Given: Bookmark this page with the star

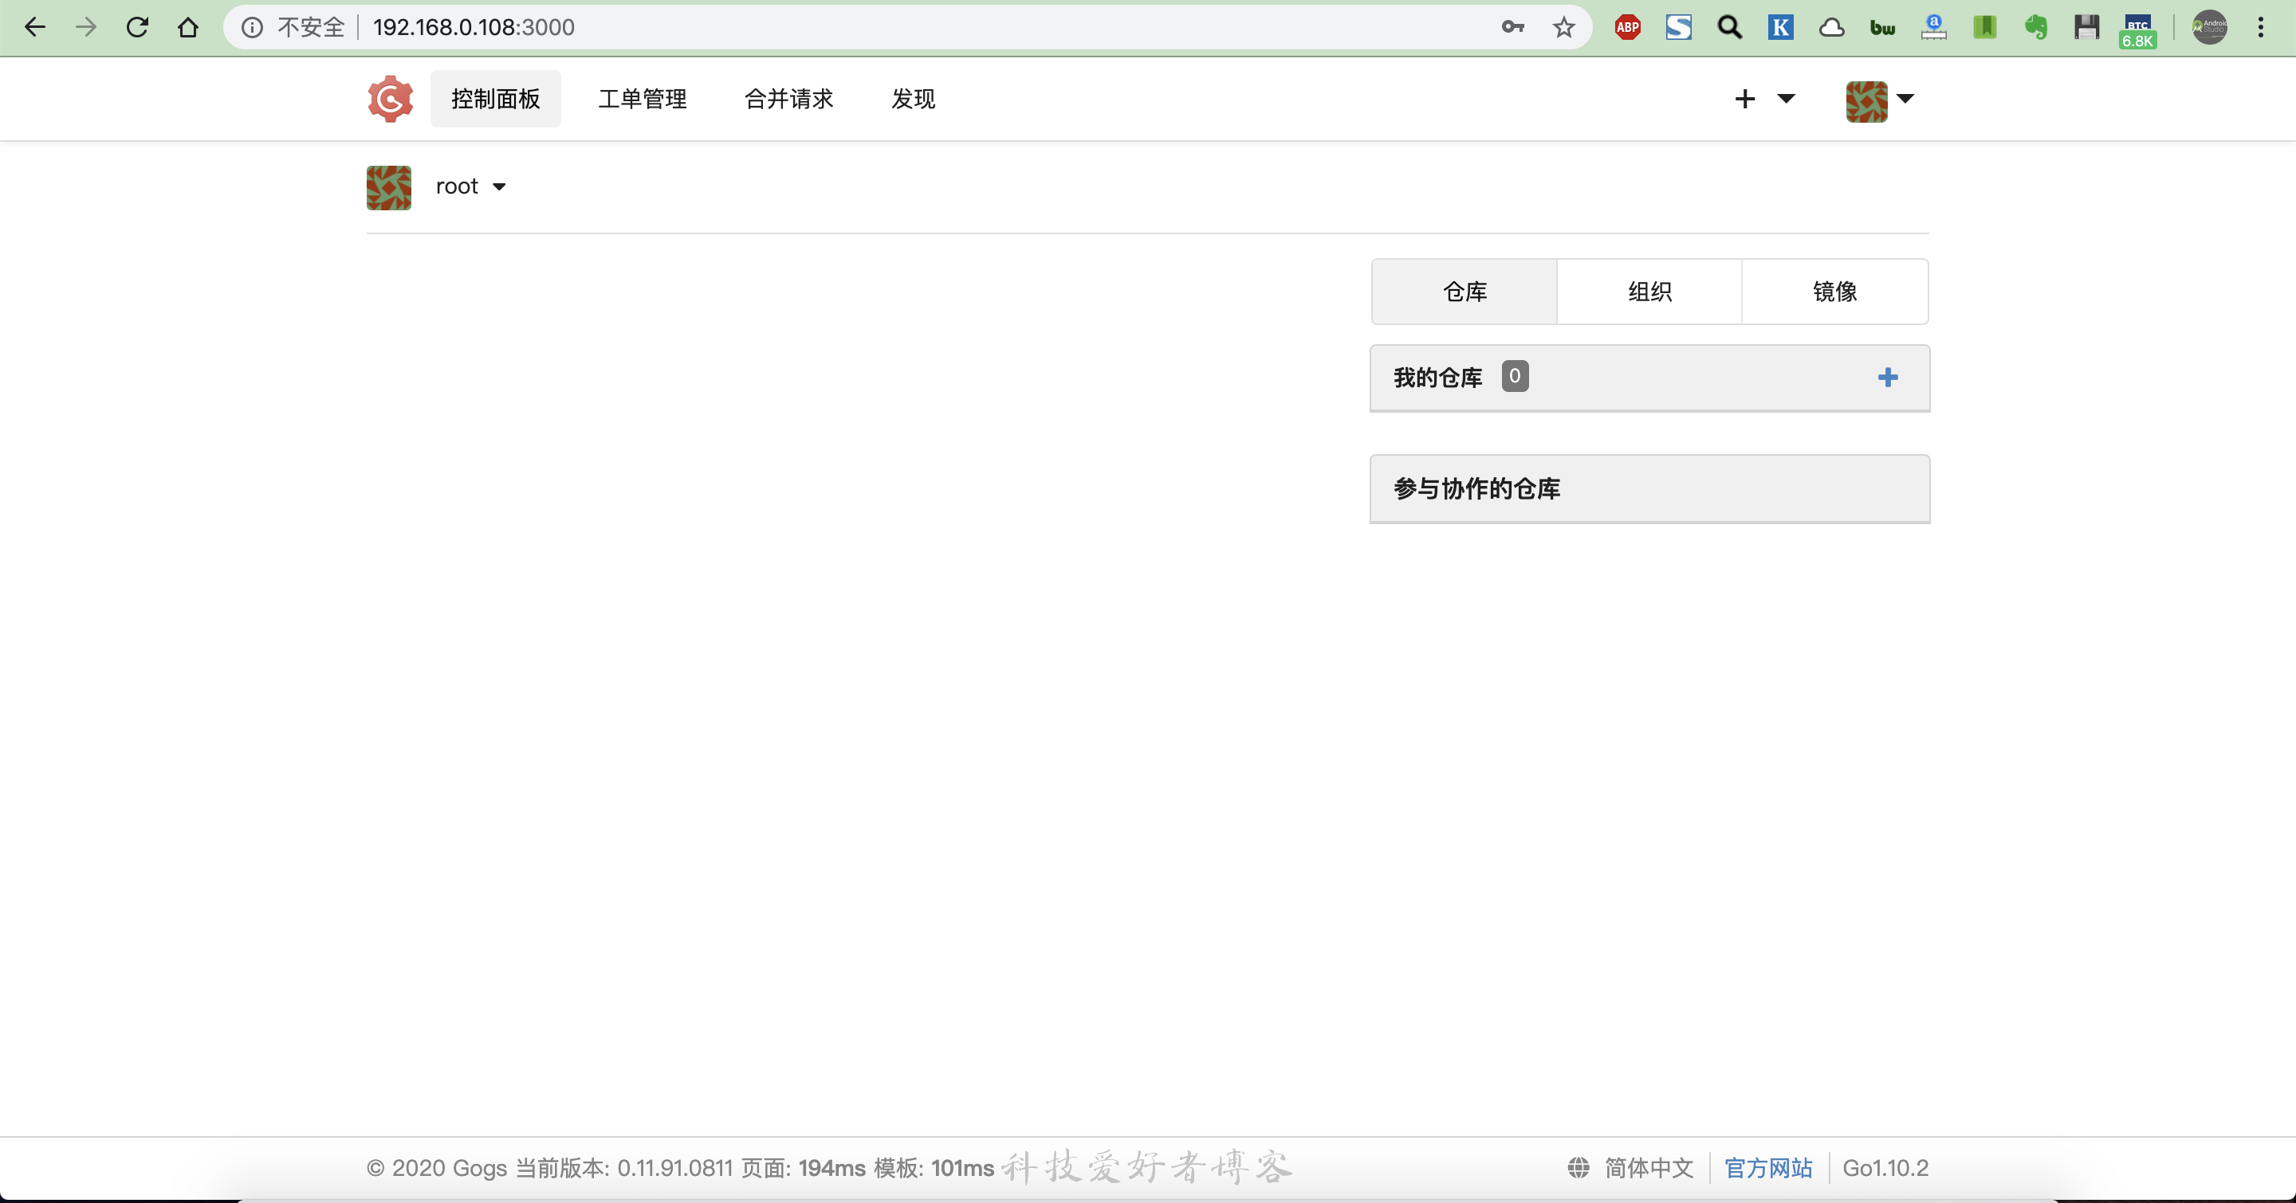Looking at the screenshot, I should [x=1563, y=28].
